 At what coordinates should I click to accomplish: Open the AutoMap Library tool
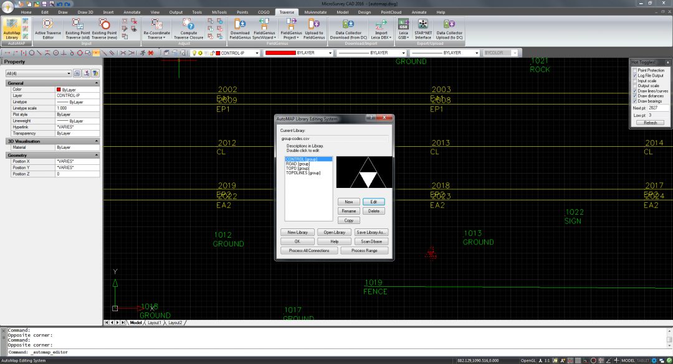(11, 28)
